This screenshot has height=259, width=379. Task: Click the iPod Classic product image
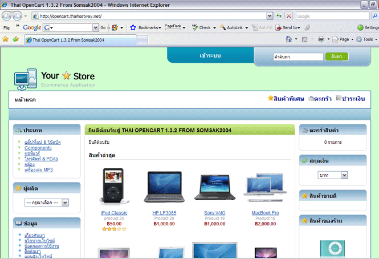click(x=113, y=186)
